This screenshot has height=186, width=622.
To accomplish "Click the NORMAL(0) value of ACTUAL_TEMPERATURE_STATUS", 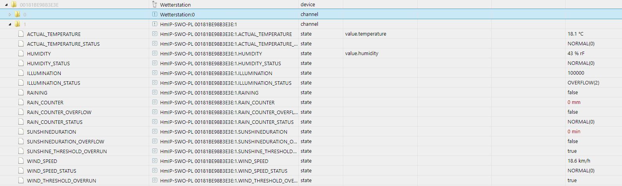I will coord(581,44).
